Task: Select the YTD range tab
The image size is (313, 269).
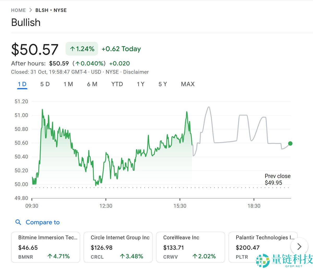Action: pyautogui.click(x=117, y=84)
